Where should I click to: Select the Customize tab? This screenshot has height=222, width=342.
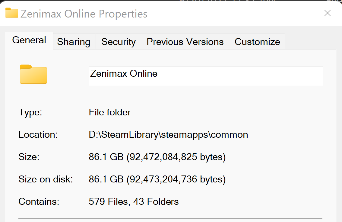click(x=257, y=41)
